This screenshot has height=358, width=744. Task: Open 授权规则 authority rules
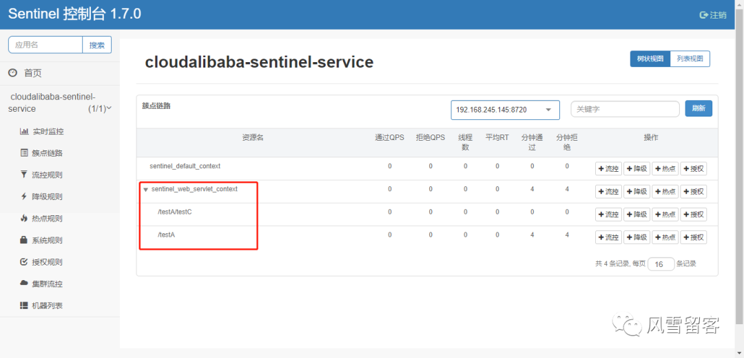click(42, 262)
